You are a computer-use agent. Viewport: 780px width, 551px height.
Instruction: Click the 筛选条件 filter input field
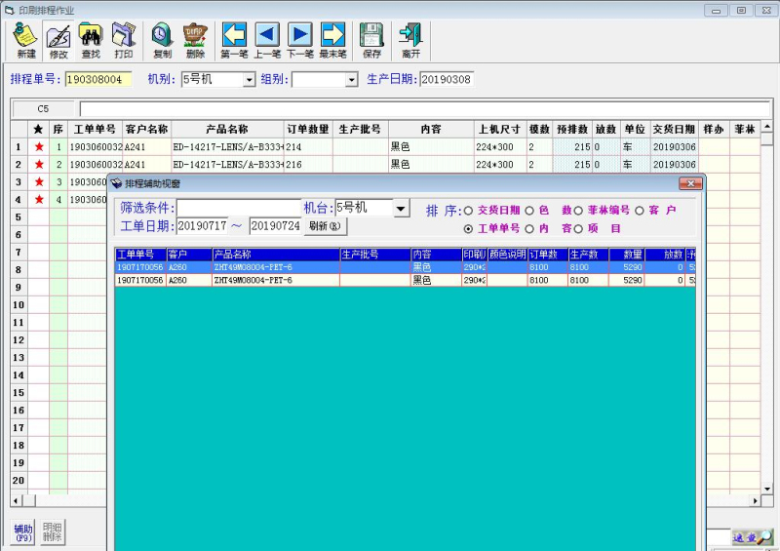pyautogui.click(x=239, y=208)
